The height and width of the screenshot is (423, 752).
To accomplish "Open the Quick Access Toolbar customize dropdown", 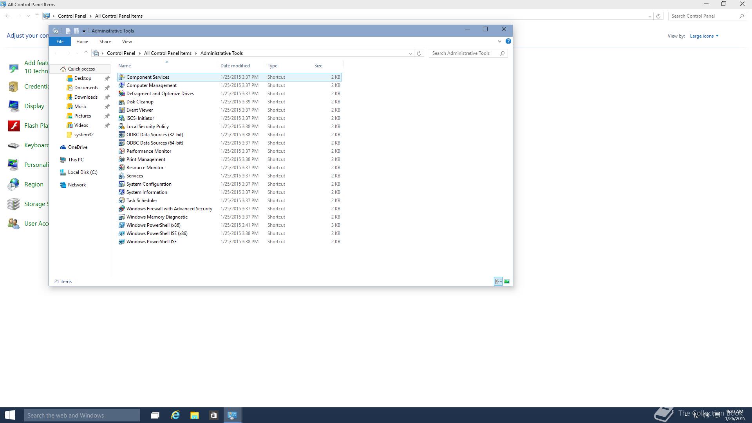I will click(x=84, y=31).
